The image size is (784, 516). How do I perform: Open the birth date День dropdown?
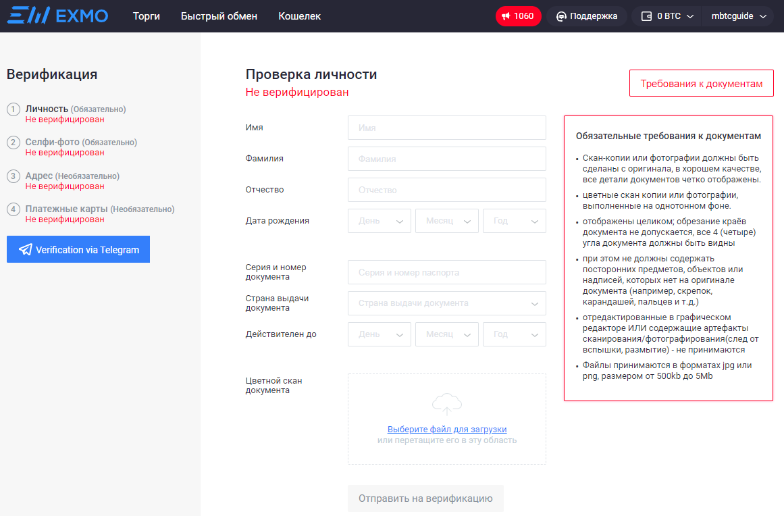[380, 221]
